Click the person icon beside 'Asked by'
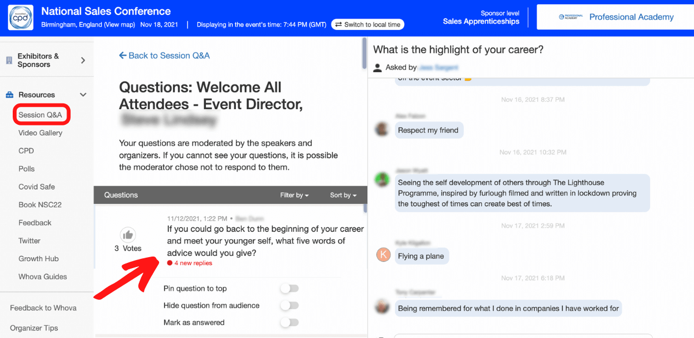This screenshot has width=694, height=338. [377, 67]
